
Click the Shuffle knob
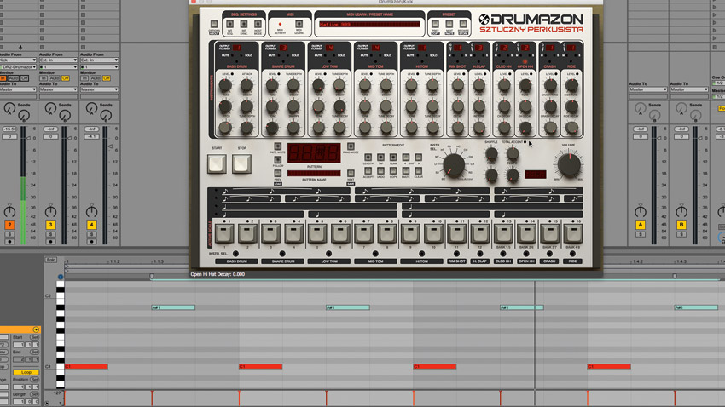point(491,153)
